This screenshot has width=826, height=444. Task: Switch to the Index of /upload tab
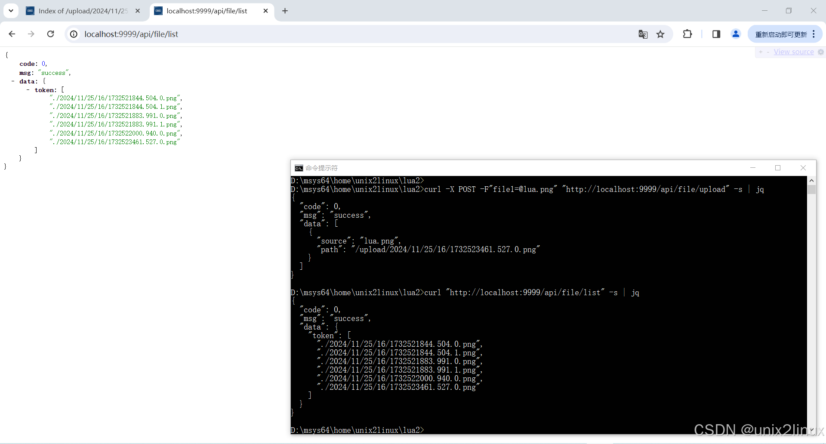point(83,11)
